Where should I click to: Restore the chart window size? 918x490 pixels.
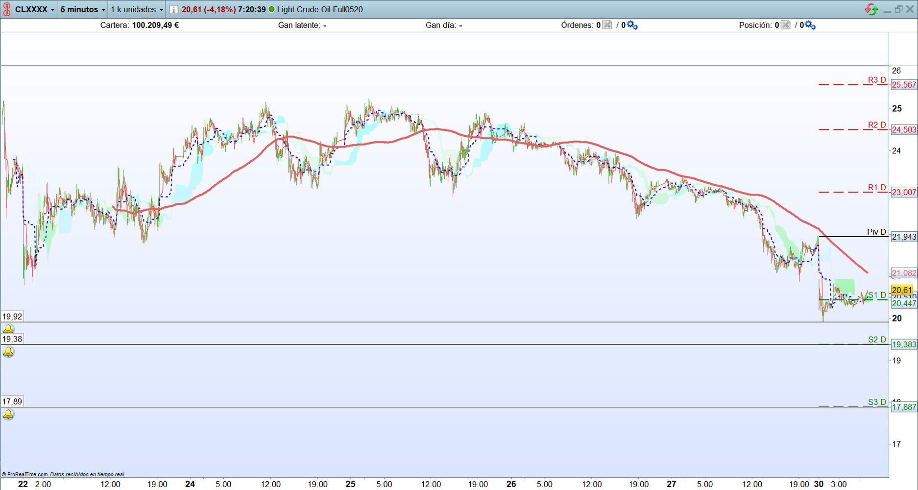898,9
